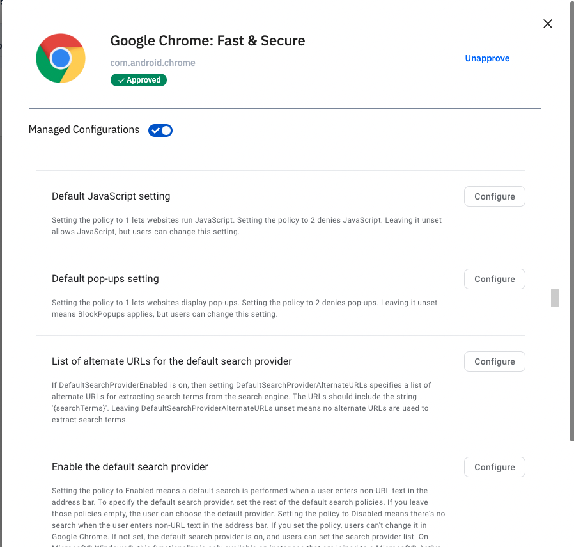This screenshot has width=574, height=547.
Task: Open Configure for alternate search provider URLs
Action: click(494, 361)
